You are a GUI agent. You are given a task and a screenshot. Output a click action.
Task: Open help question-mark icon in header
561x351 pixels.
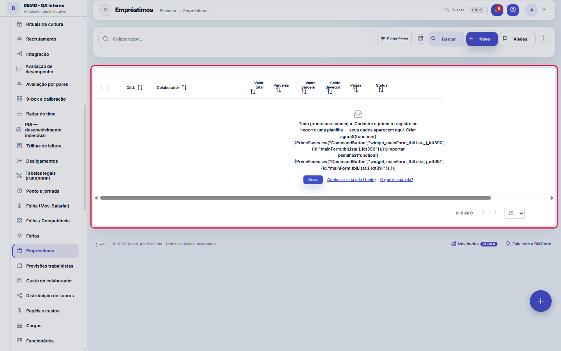pos(513,10)
